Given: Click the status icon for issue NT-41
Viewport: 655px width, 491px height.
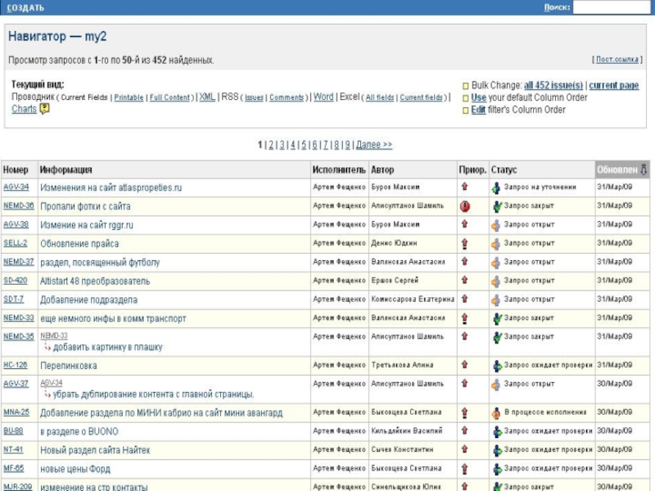Looking at the screenshot, I should coord(497,451).
